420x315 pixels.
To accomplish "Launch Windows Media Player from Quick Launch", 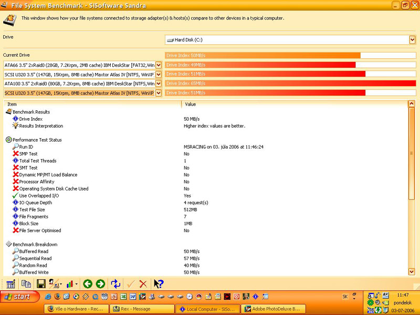I will [x=76, y=297].
